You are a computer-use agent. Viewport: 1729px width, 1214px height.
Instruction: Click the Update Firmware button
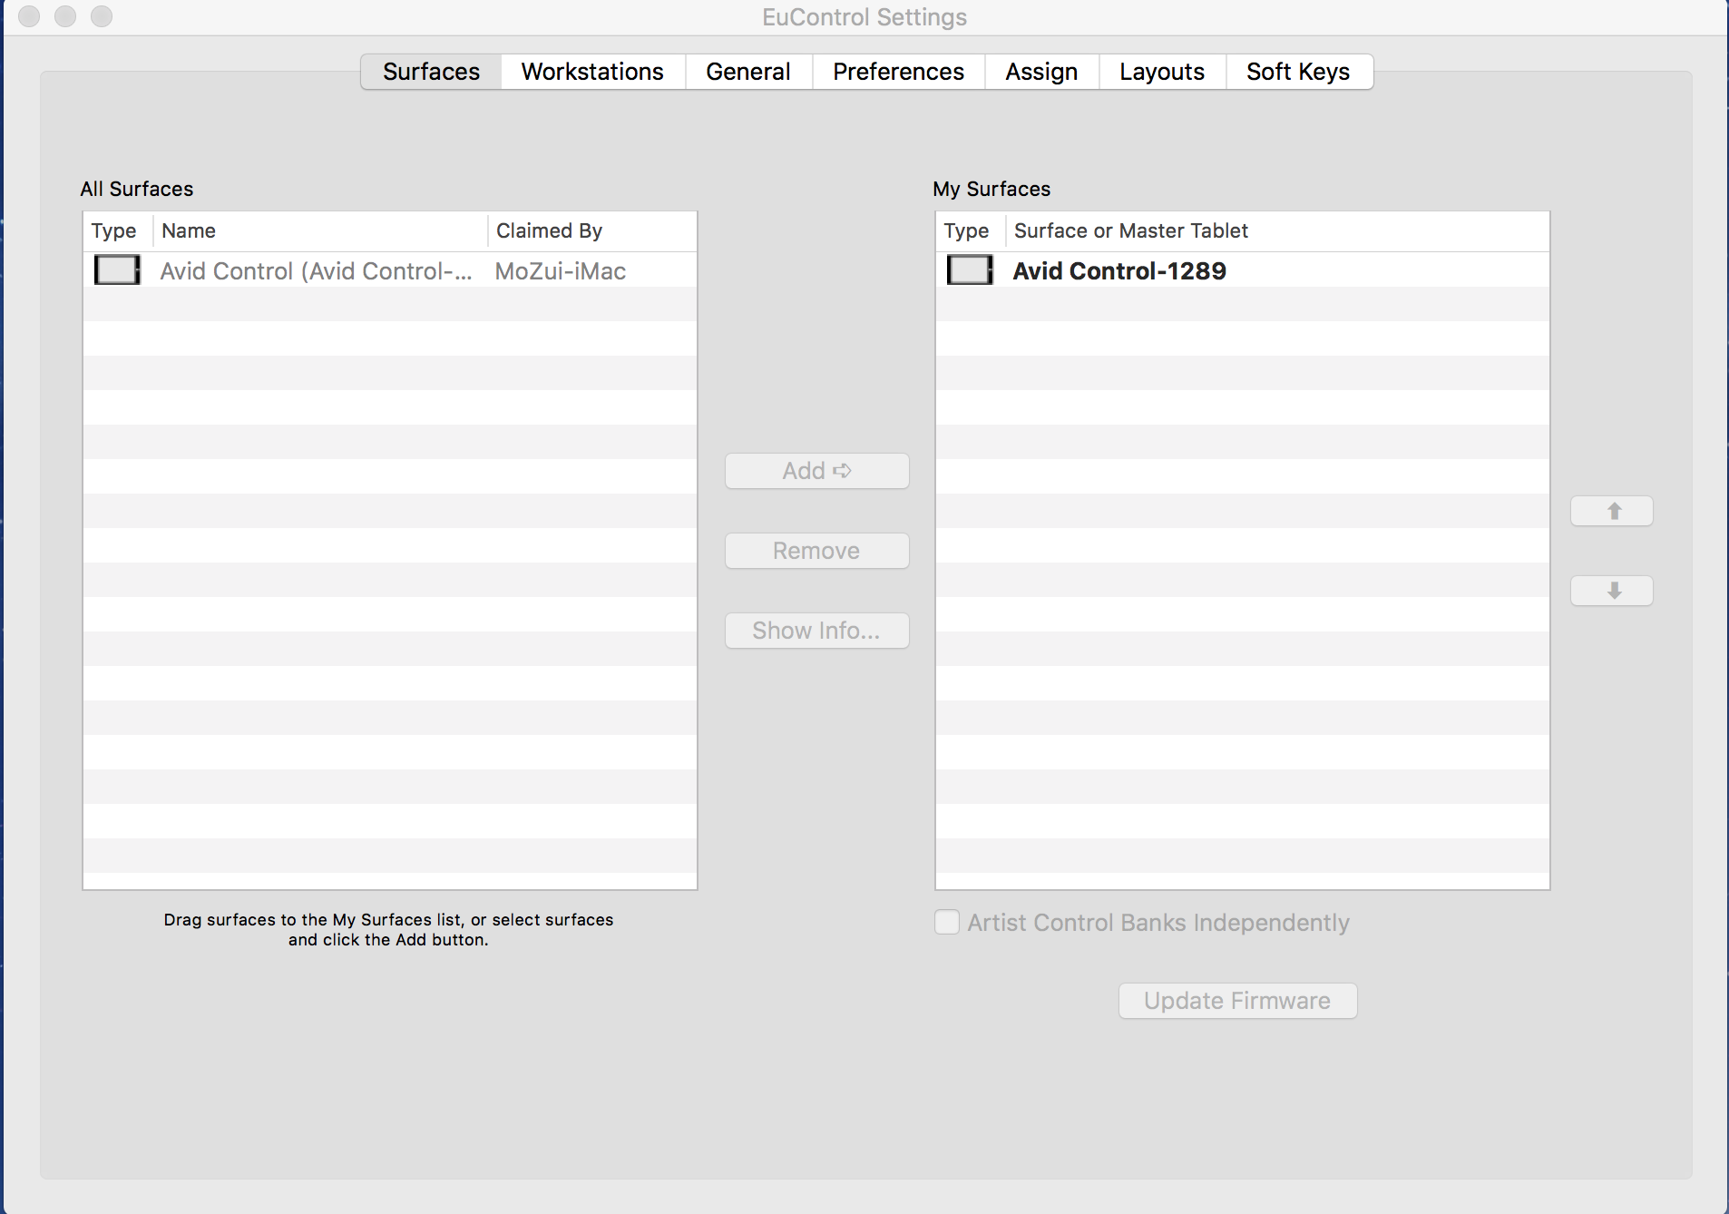1237,1001
